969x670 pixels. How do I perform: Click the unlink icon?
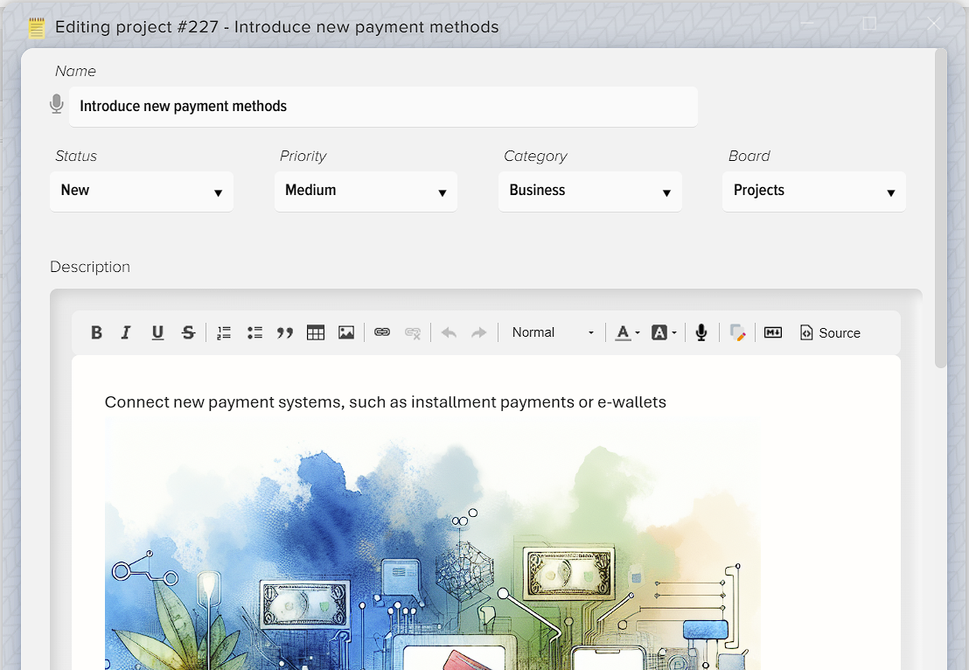413,332
